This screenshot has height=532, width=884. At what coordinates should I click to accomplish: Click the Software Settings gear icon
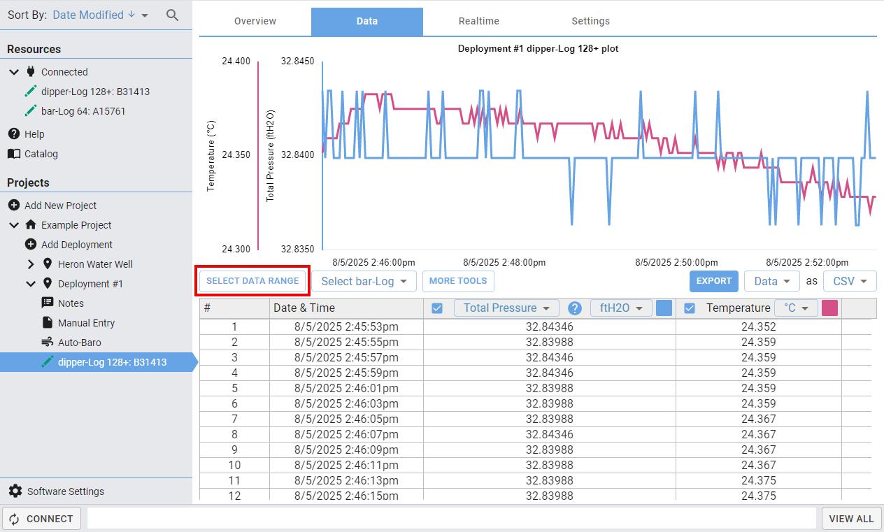(x=15, y=491)
